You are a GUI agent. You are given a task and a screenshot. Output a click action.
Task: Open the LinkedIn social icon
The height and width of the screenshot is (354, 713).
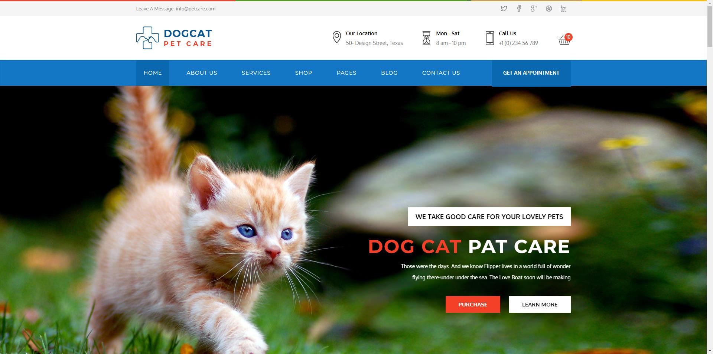click(x=563, y=9)
